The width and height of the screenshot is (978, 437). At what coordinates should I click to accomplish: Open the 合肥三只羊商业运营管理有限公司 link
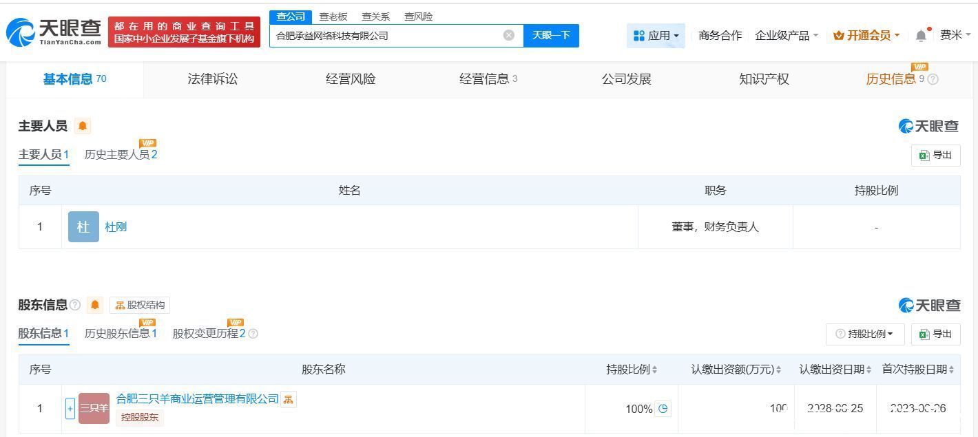pos(197,399)
